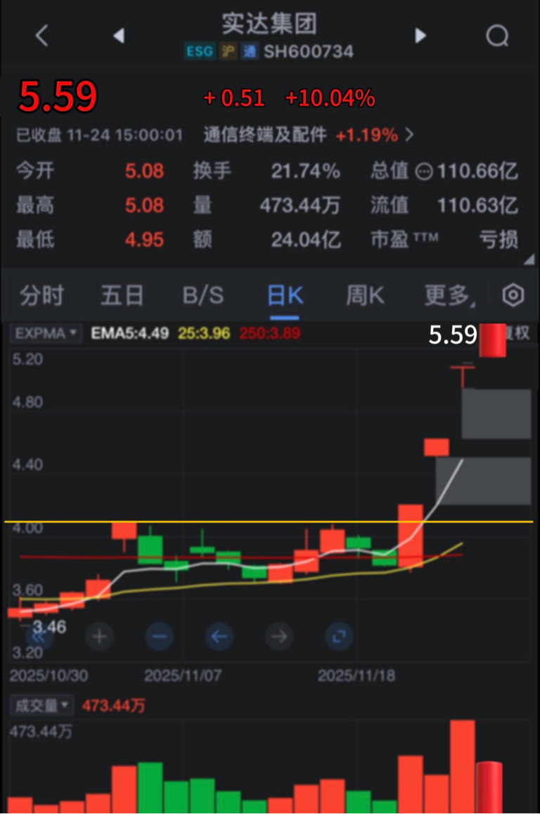Tap the latest 5.59 candlestick
Screen dimensions: 540x814
(491, 340)
